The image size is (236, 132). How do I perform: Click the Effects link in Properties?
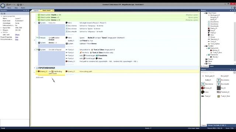17,35
